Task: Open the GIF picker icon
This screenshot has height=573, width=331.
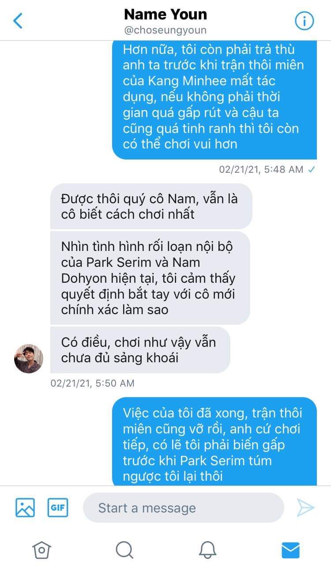Action: click(x=58, y=508)
